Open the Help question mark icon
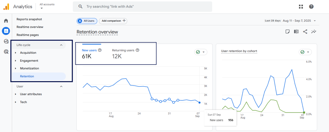The image size is (329, 132). (311, 7)
